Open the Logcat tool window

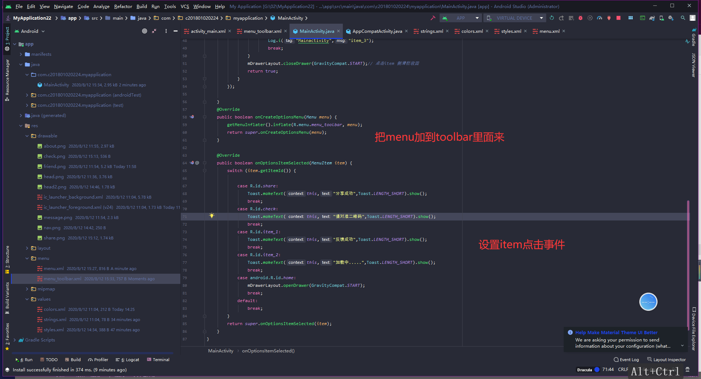(x=127, y=360)
